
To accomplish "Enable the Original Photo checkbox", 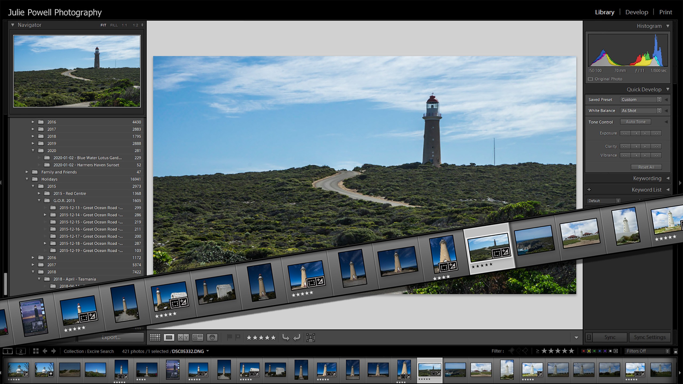I will 590,79.
